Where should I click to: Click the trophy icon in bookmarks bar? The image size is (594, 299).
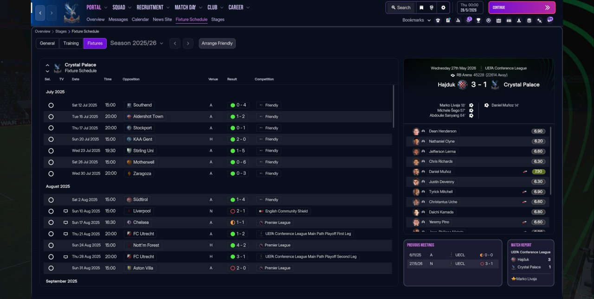click(x=478, y=20)
